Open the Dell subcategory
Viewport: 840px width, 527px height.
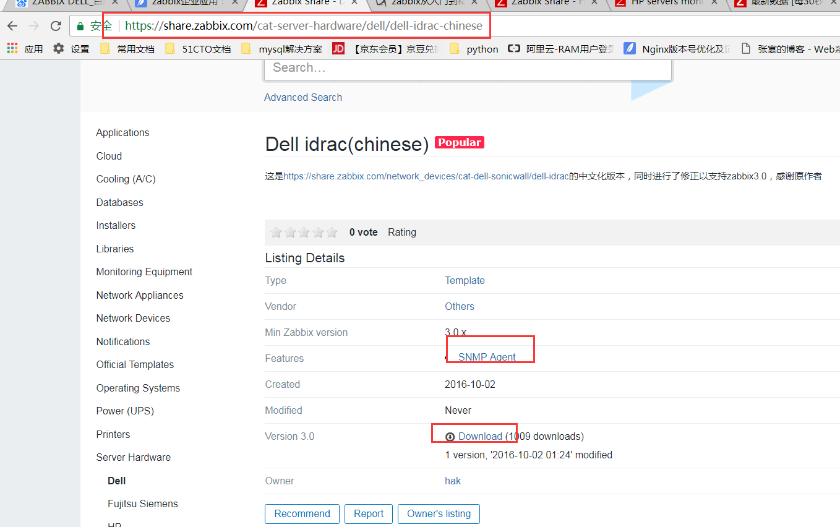click(116, 481)
